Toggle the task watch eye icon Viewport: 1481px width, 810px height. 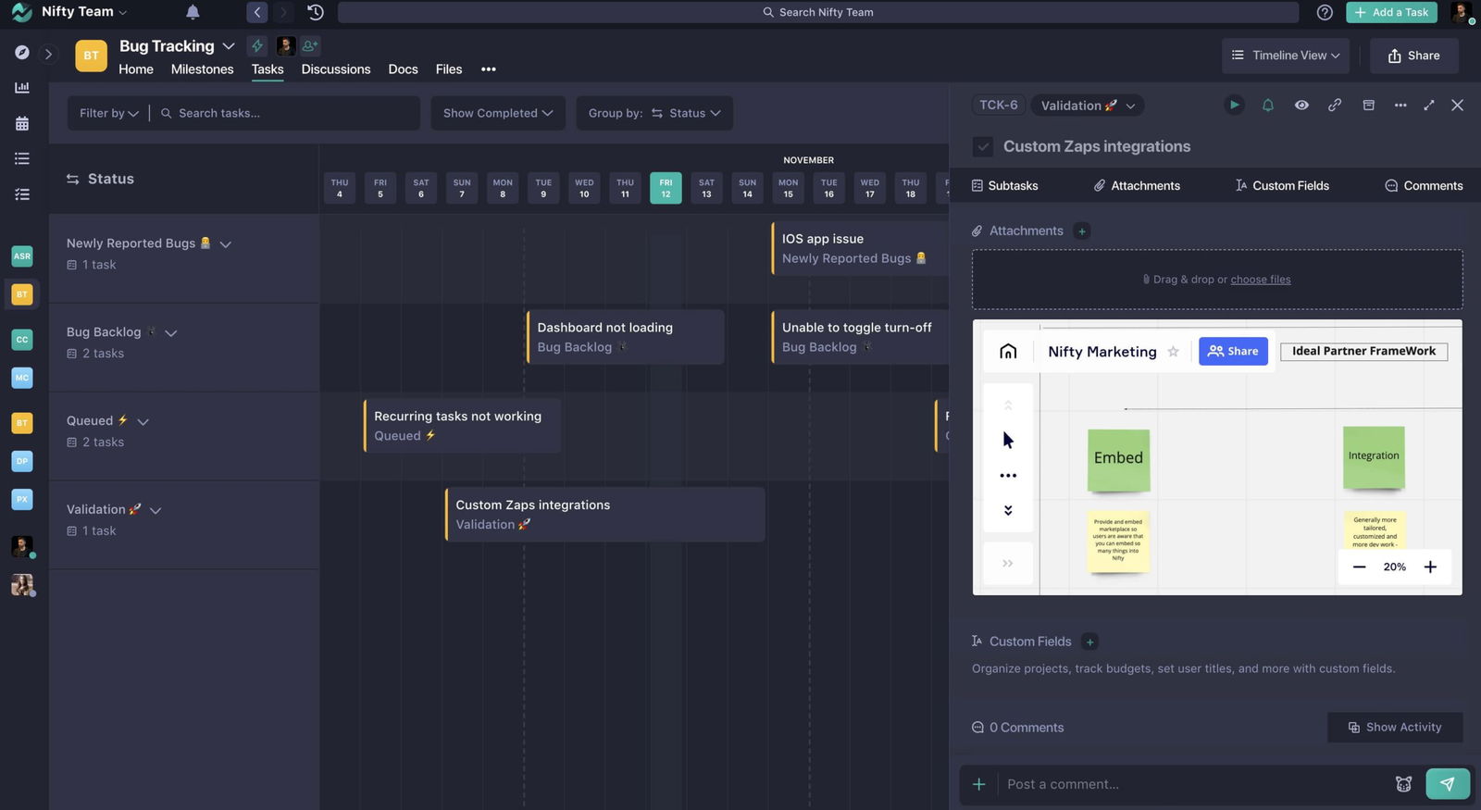[1301, 106]
